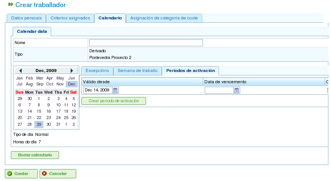Go to previous month in calendar

coord(21,71)
